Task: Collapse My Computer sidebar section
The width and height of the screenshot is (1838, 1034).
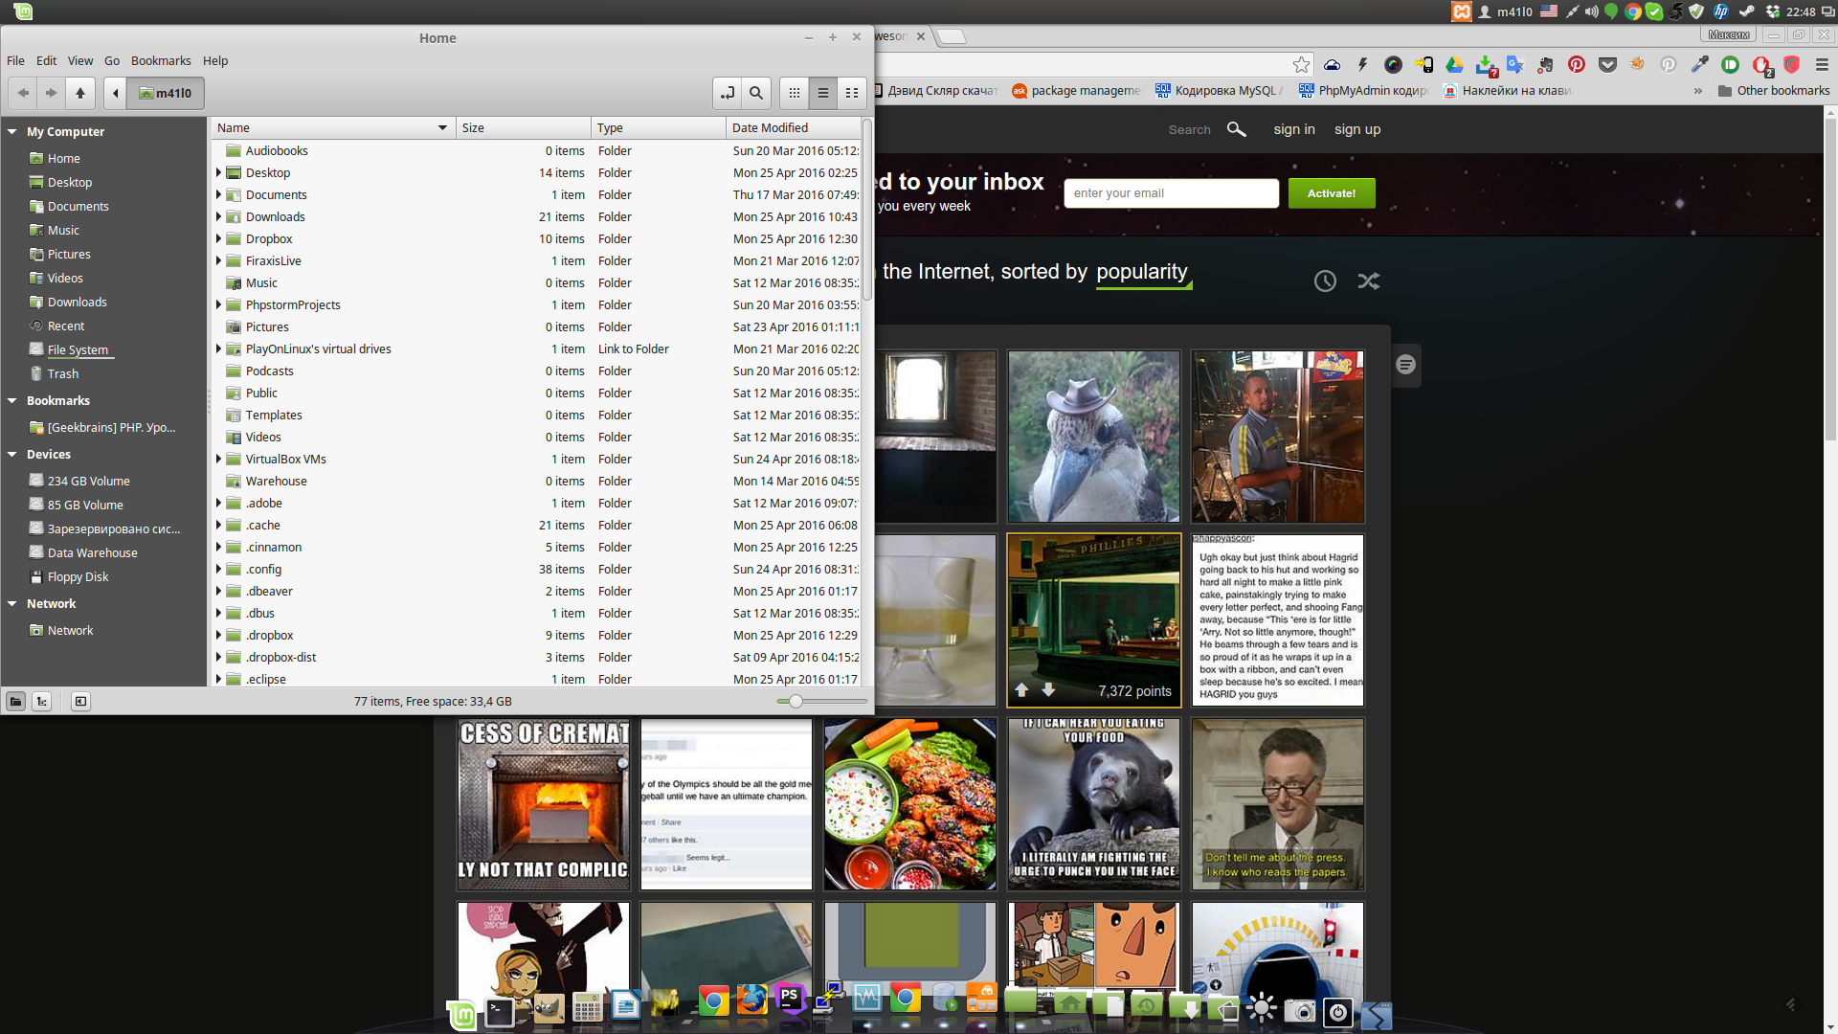Action: tap(12, 132)
